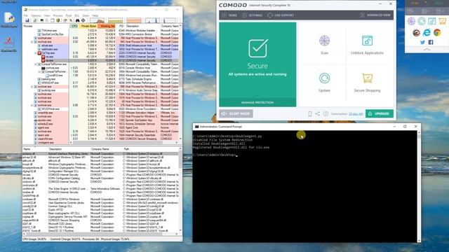449x252 pixels.
Task: Click the help icon in Comodo footer
Action: (x=326, y=113)
